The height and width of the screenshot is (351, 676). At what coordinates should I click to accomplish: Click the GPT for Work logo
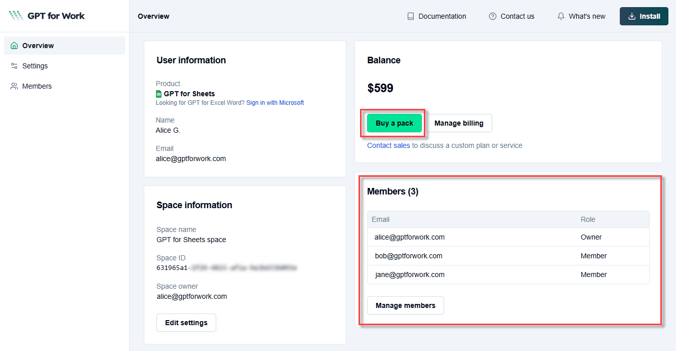pos(47,16)
